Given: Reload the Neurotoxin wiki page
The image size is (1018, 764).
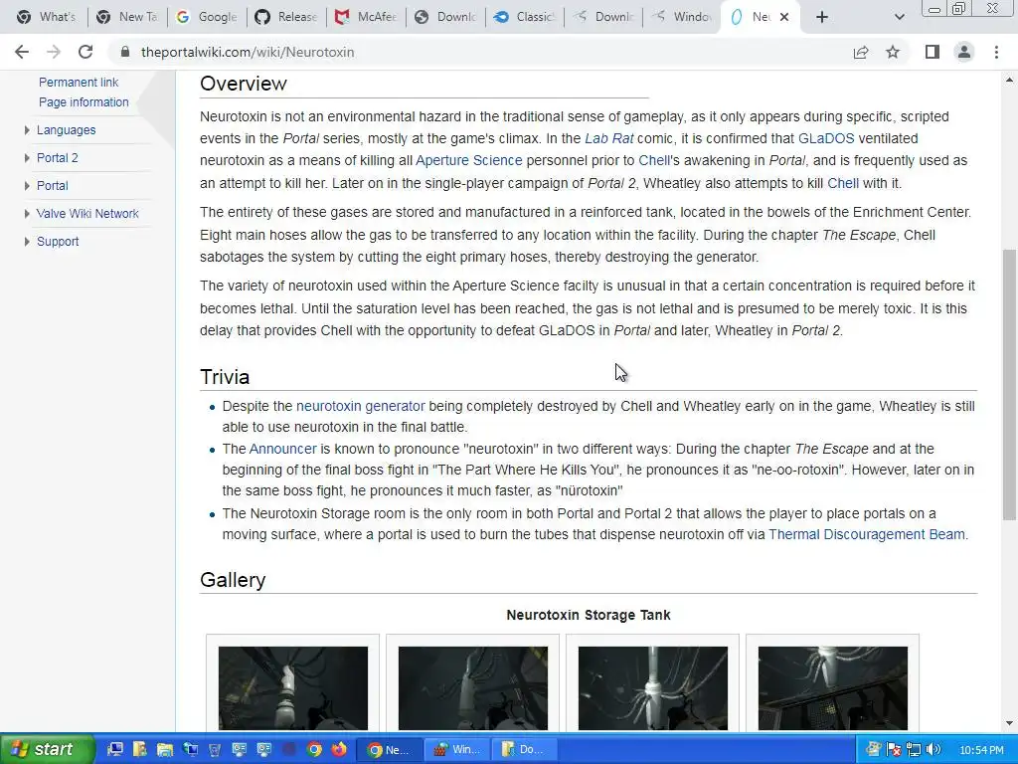Looking at the screenshot, I should (x=85, y=52).
